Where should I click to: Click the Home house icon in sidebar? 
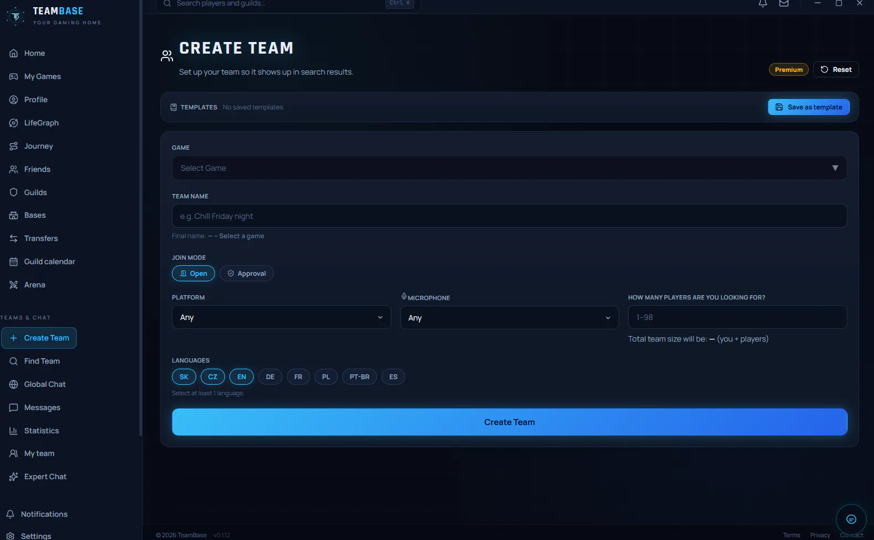tap(14, 54)
